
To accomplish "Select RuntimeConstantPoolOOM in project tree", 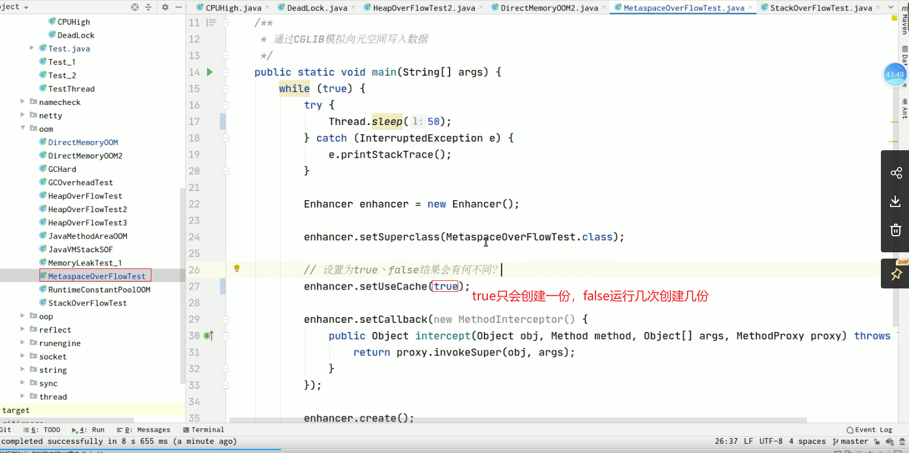I will click(99, 290).
